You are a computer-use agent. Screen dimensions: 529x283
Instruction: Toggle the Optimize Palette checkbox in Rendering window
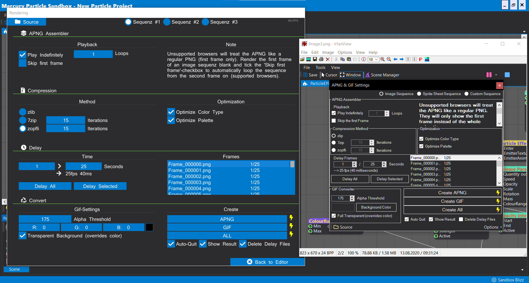pos(171,120)
